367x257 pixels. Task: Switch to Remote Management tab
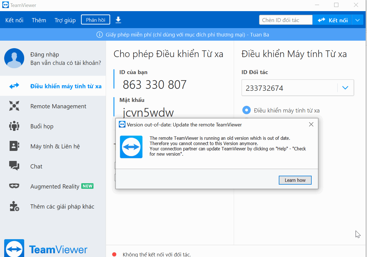tap(53, 106)
